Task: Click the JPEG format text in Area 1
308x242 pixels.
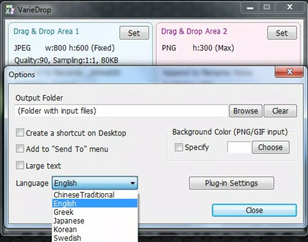Action: [22, 48]
